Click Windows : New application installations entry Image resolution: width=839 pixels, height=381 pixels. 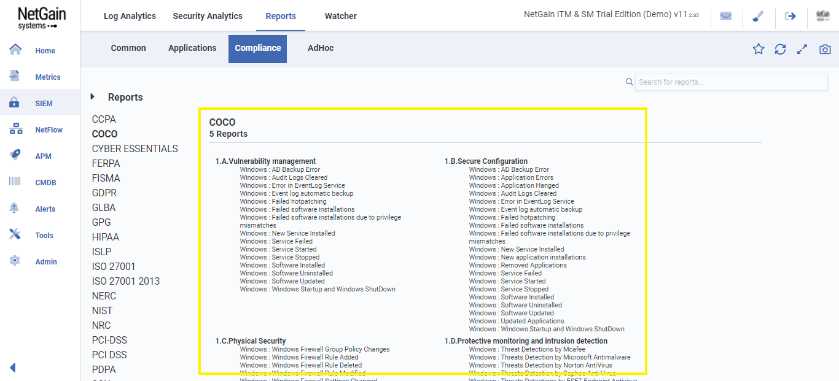point(528,257)
